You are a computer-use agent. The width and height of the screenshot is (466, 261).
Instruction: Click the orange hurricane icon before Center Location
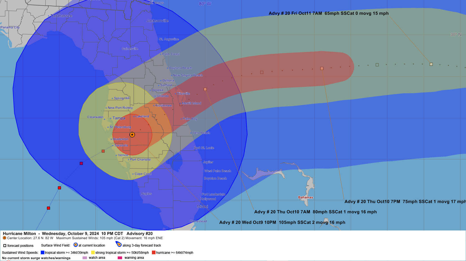click(4, 238)
